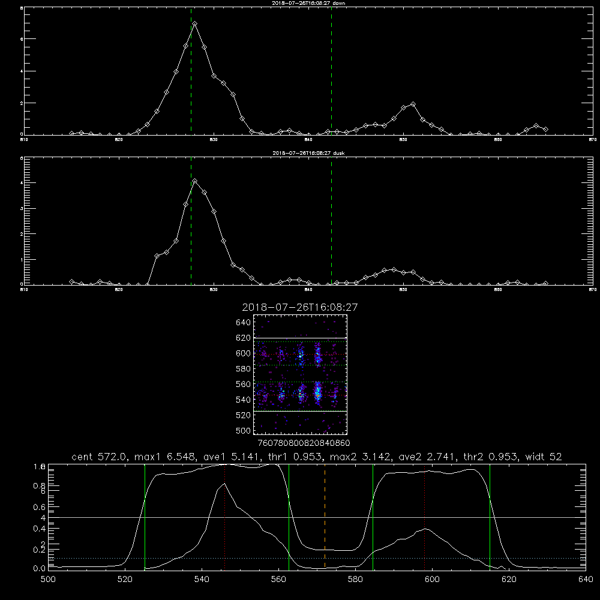
Task: Click the '580' label on bottom plot's horizontal axis
Action: point(355,580)
